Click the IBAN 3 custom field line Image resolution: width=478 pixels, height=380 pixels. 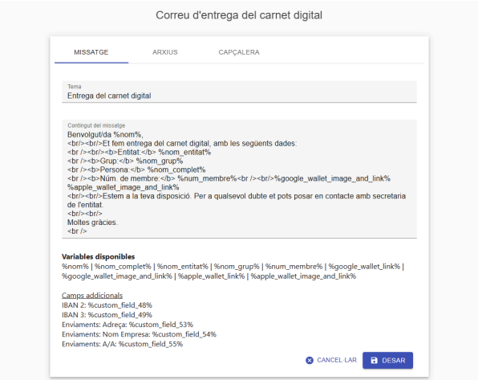coord(107,315)
